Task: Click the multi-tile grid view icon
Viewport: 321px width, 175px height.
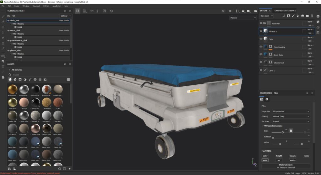Action: click(x=85, y=11)
